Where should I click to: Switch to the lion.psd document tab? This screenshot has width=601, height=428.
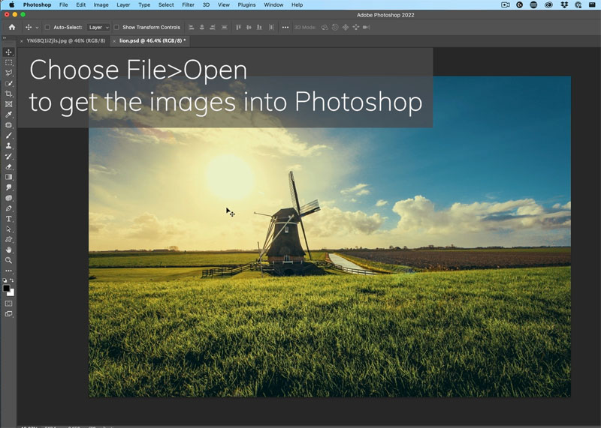tap(153, 40)
